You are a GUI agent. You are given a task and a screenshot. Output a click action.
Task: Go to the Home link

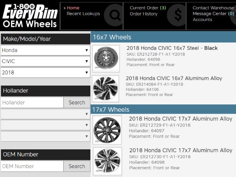73,8
